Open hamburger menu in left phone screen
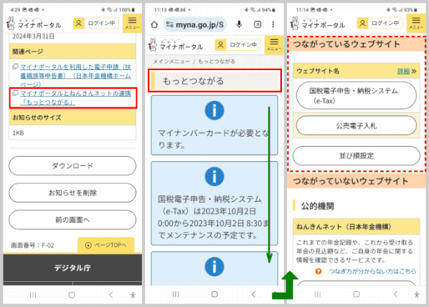 [x=132, y=23]
